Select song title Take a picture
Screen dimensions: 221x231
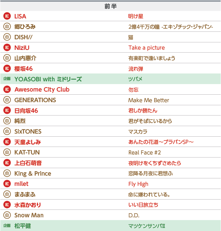(x=146, y=48)
